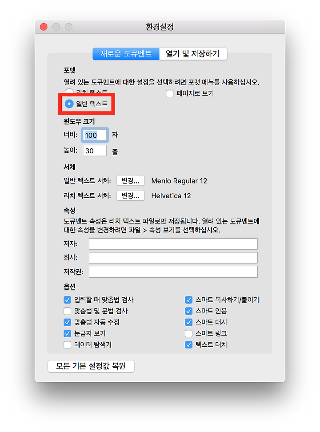Uncheck the 텍스트 대치 option

point(188,344)
